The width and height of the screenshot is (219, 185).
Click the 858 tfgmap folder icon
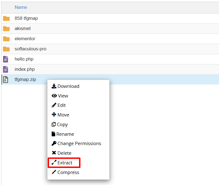coord(6,18)
